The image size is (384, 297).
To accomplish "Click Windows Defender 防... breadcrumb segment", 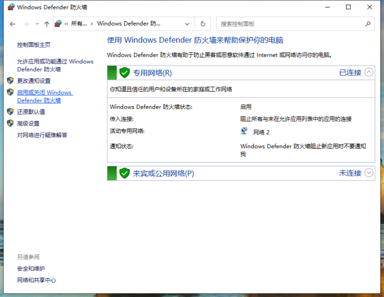I will click(x=129, y=24).
